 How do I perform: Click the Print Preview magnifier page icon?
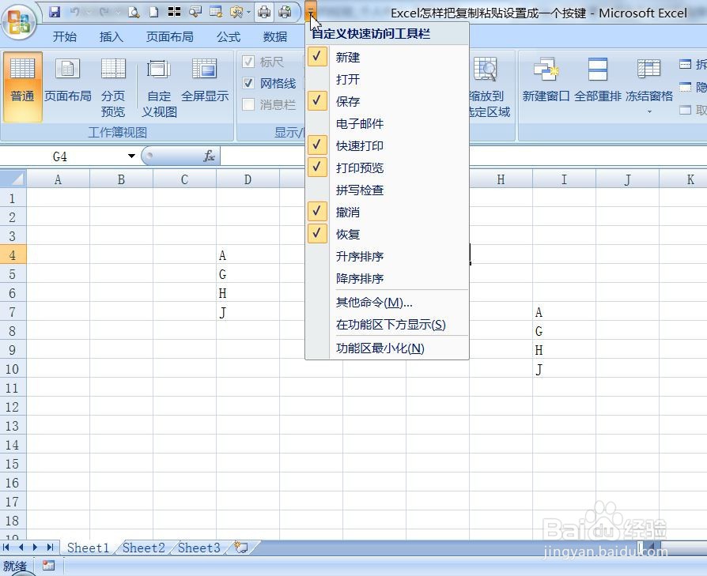coord(134,12)
